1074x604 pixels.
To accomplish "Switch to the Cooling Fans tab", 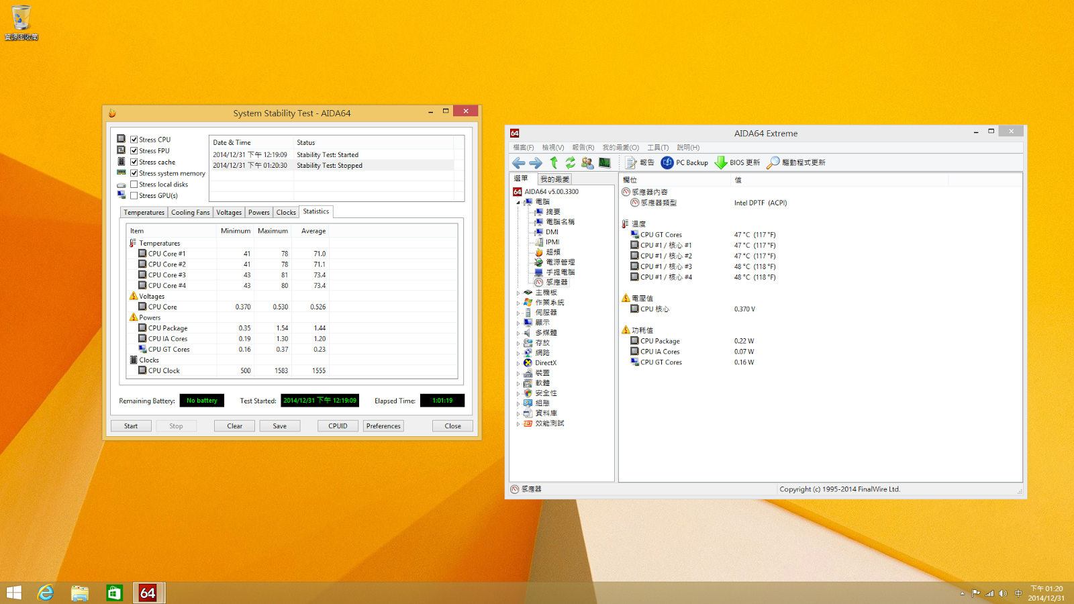I will [x=190, y=212].
